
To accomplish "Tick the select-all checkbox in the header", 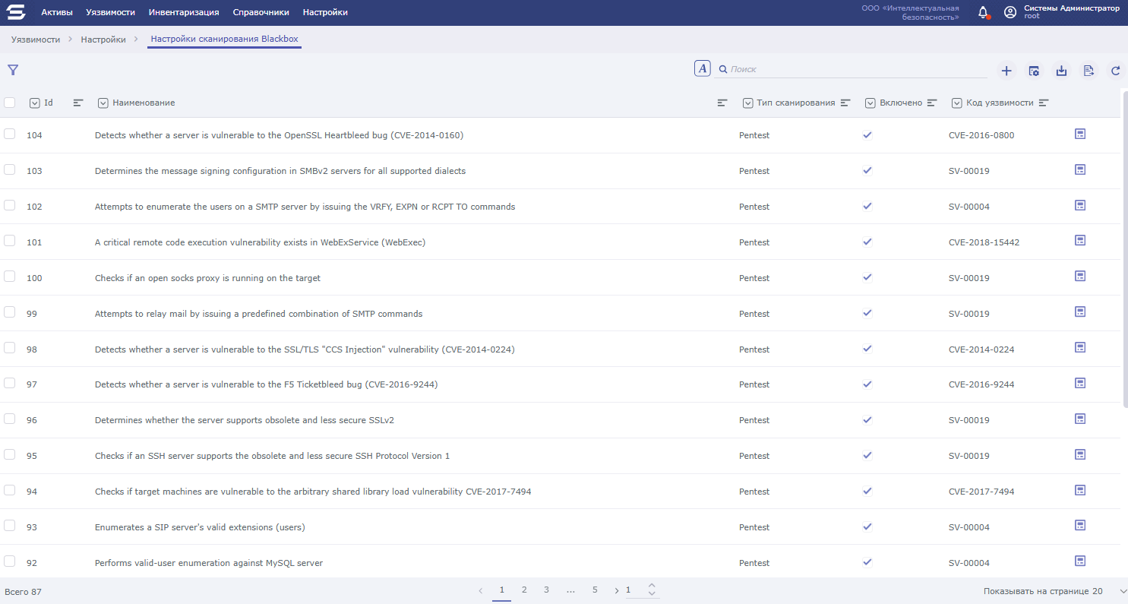I will 10,103.
